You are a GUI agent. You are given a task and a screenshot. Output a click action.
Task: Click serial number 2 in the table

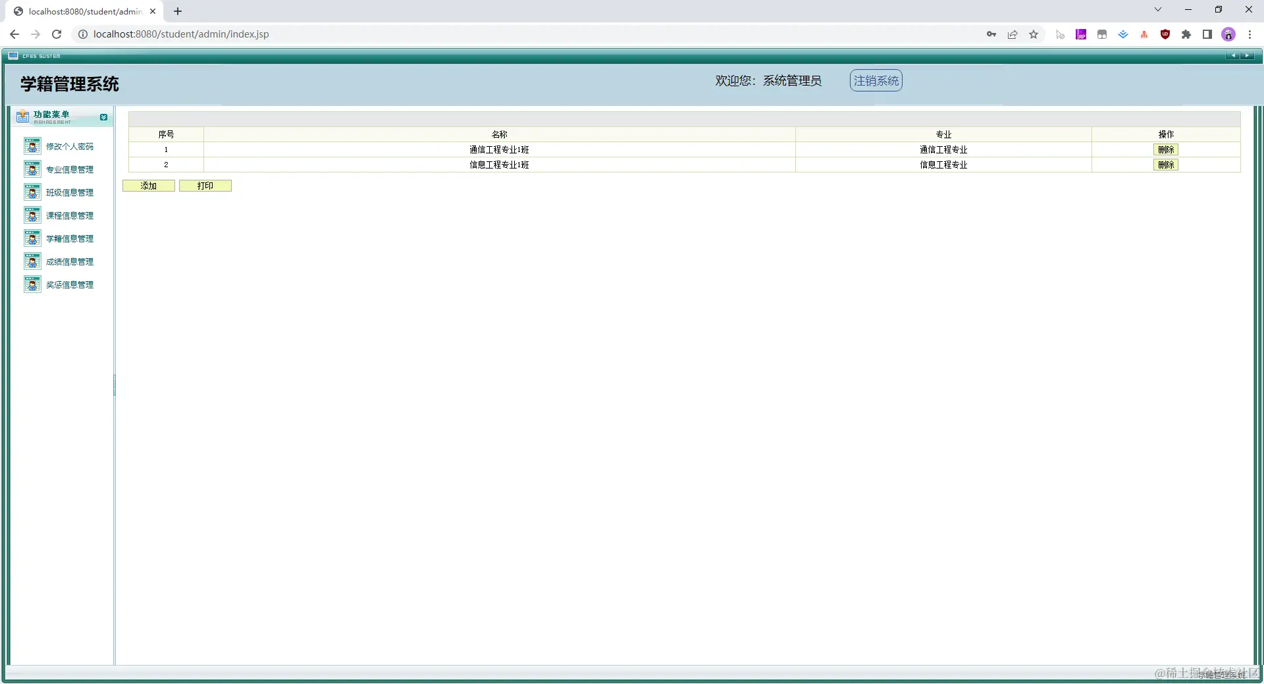[166, 165]
